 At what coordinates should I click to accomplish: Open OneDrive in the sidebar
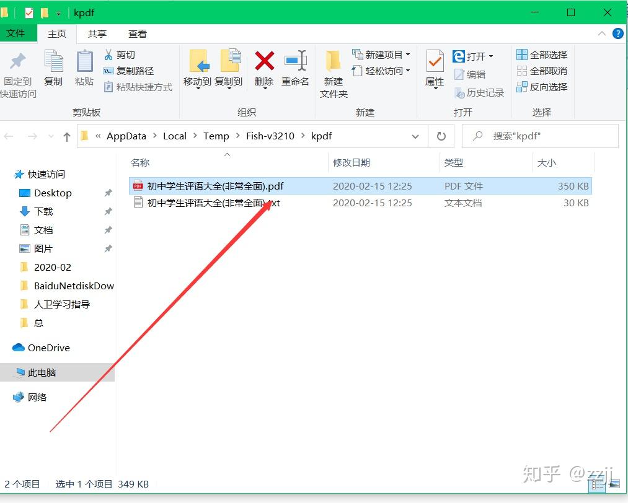coord(41,348)
